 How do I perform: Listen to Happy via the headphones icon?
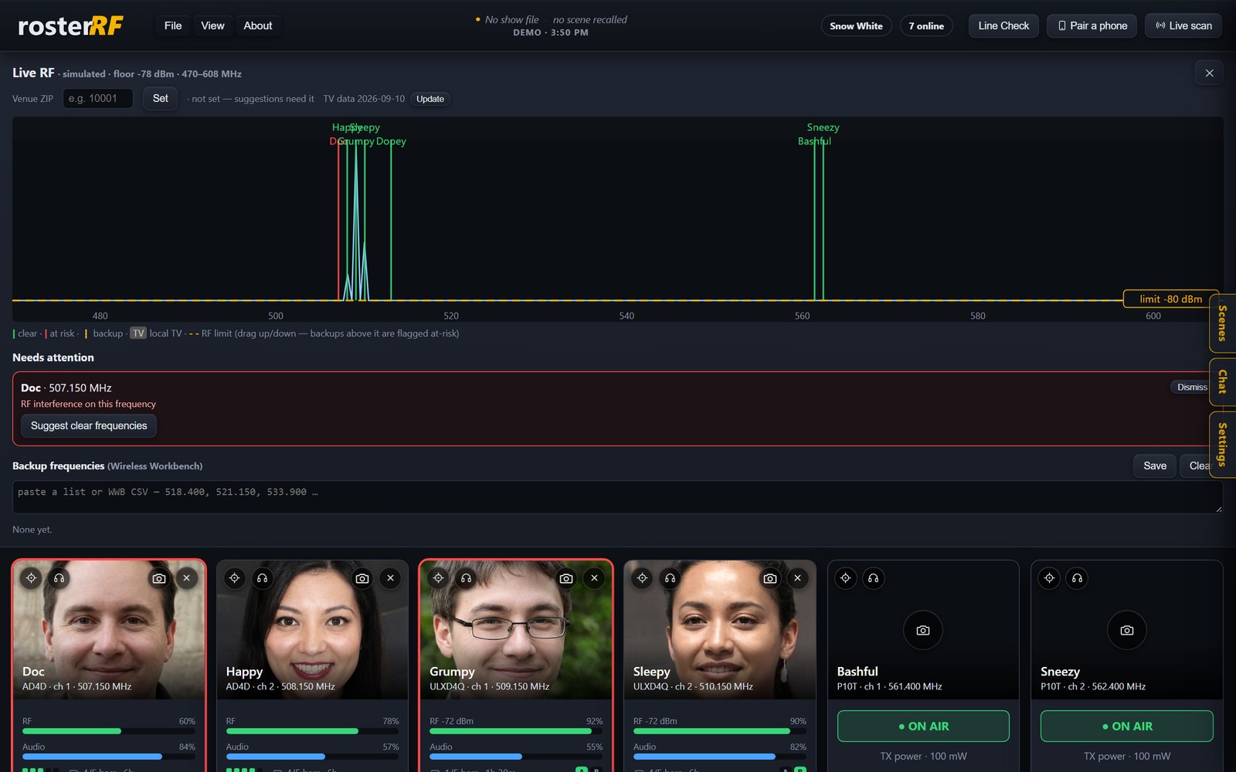[263, 578]
